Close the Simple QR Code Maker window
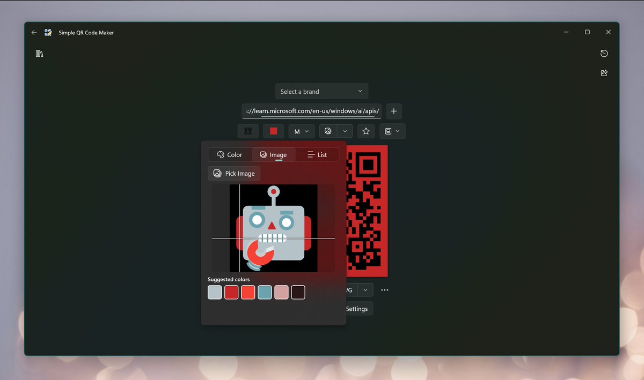 click(x=608, y=32)
